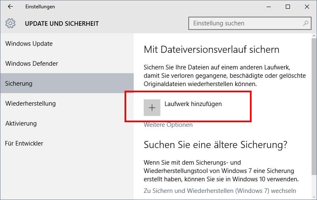Click UPDATE UND SICHERHEIT heading
Image resolution: width=317 pixels, height=200 pixels.
[x=62, y=24]
